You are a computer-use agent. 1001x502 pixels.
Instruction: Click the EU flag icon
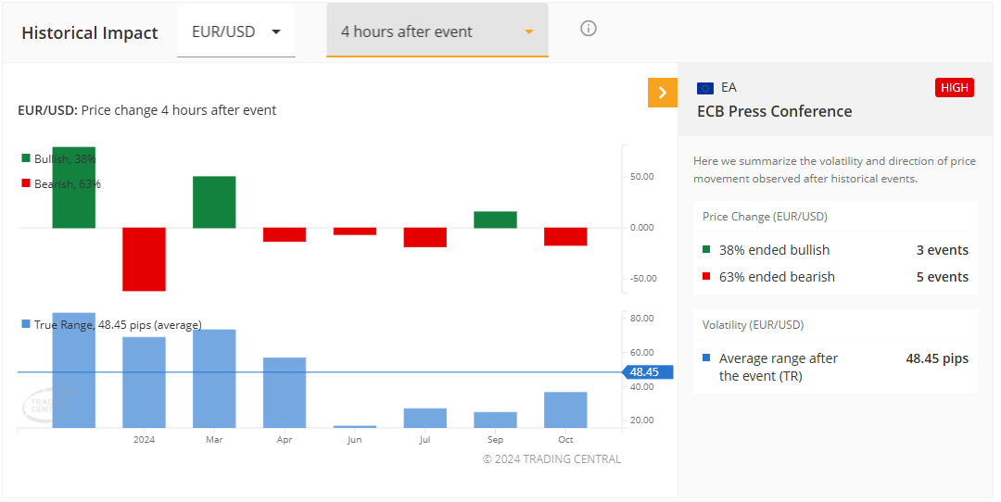pos(705,88)
